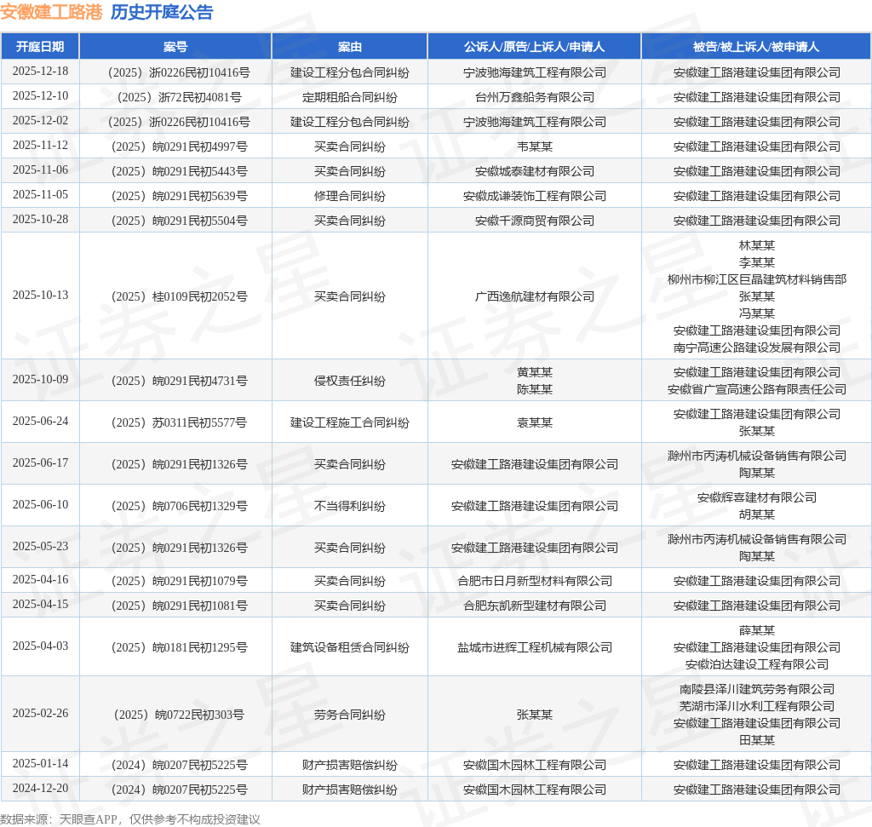Click case number (2025)桂0109民初2052号

click(x=179, y=296)
